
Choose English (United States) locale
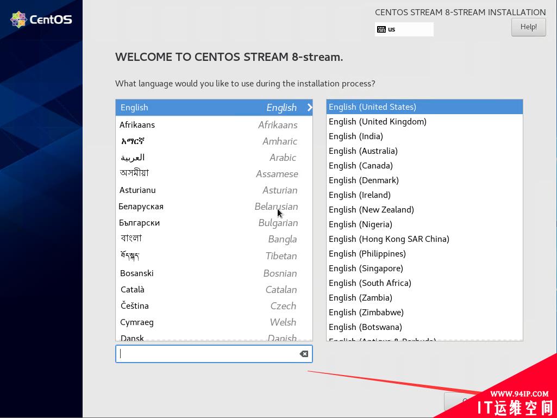(x=424, y=107)
